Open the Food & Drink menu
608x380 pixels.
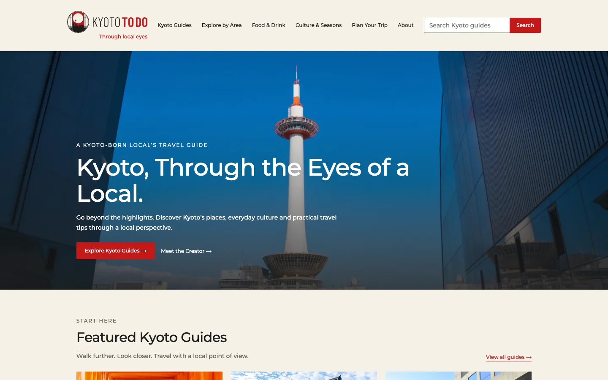coord(269,25)
